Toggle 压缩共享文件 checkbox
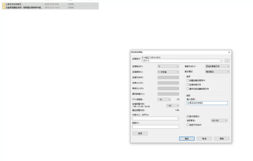 [188, 84]
